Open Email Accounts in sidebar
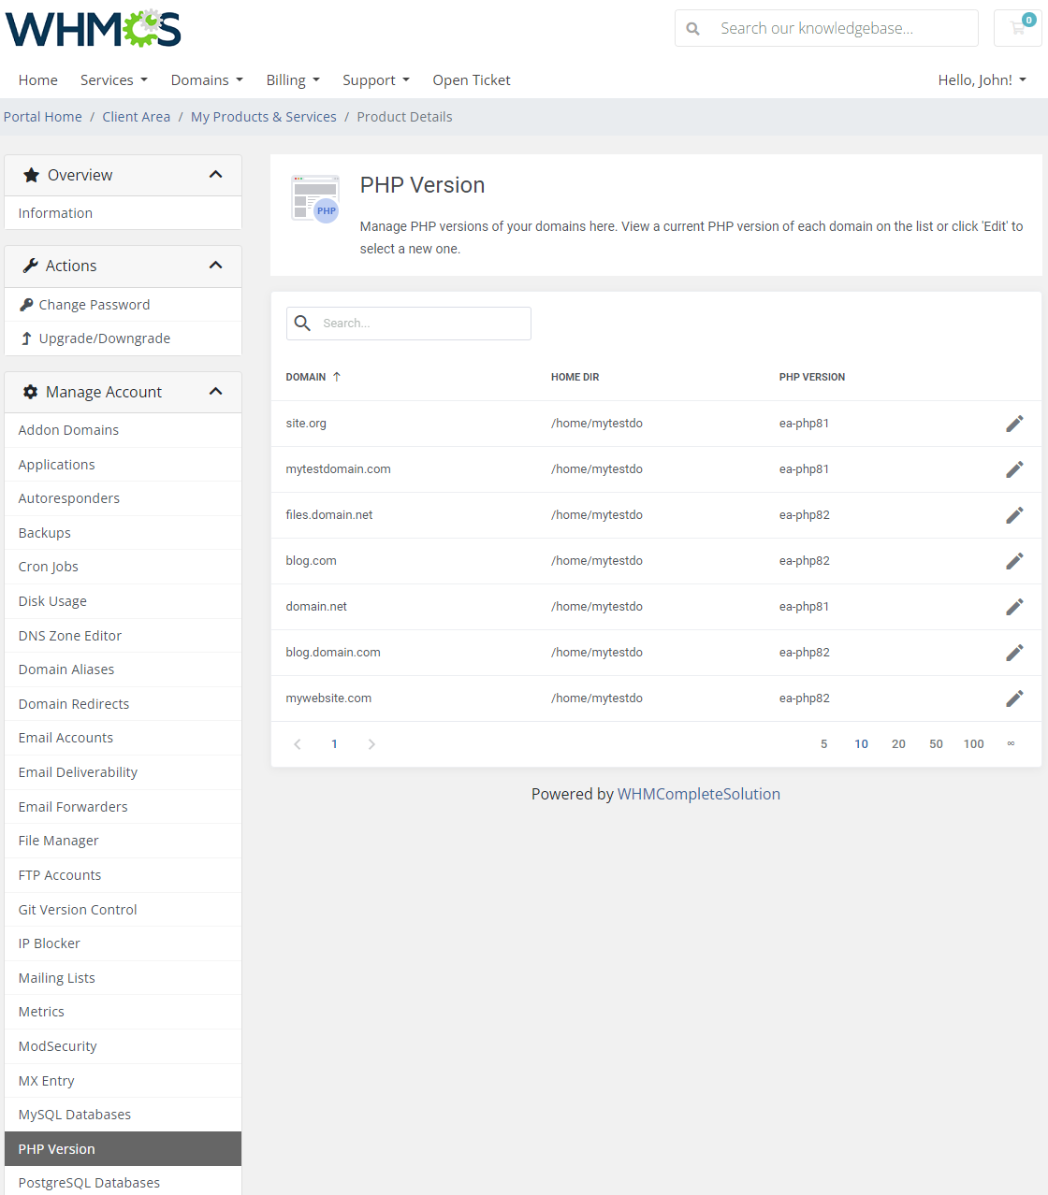1048x1195 pixels. point(123,738)
